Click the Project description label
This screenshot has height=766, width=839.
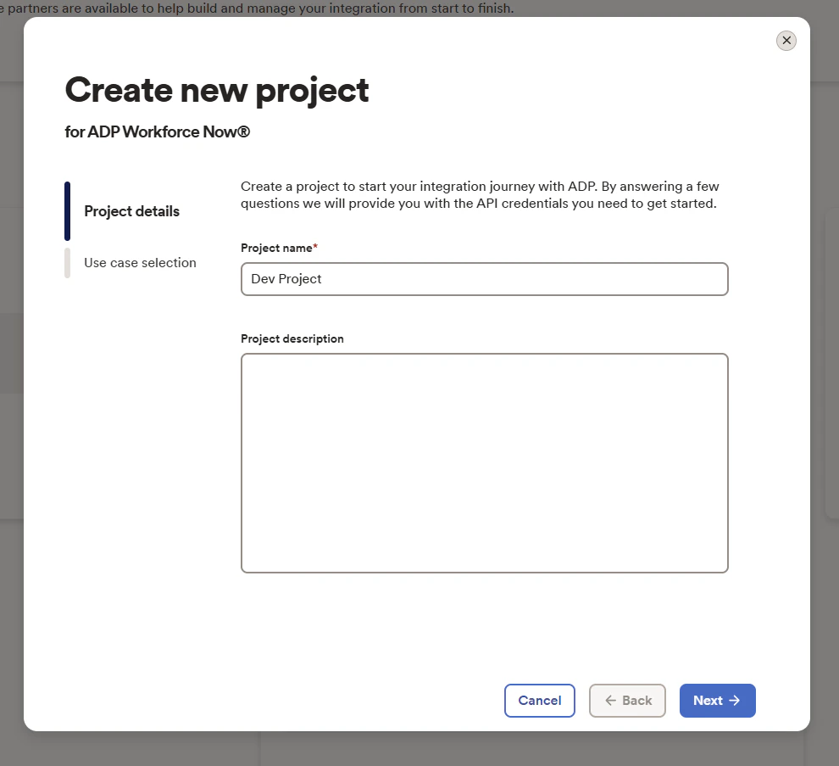pyautogui.click(x=292, y=338)
